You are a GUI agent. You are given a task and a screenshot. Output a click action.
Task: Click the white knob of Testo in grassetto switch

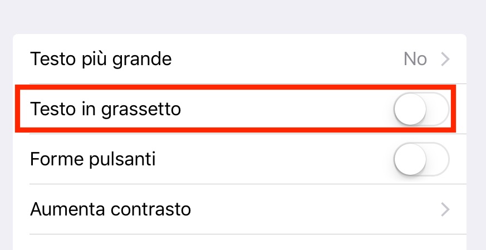coord(410,109)
